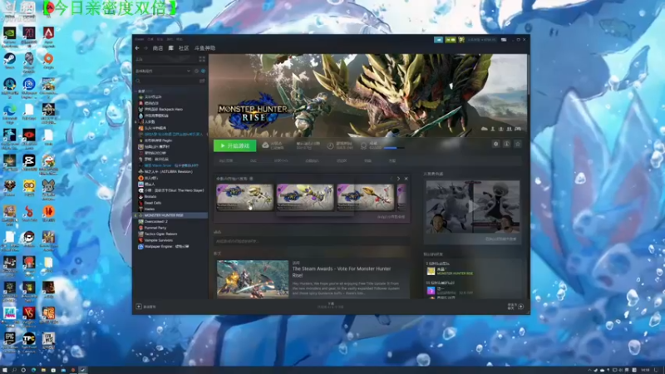Play the community broadcast video thumbnail
The width and height of the screenshot is (665, 374).
[x=473, y=207]
